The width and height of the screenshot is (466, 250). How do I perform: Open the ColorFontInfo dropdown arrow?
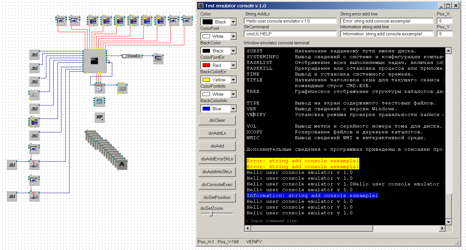click(233, 94)
